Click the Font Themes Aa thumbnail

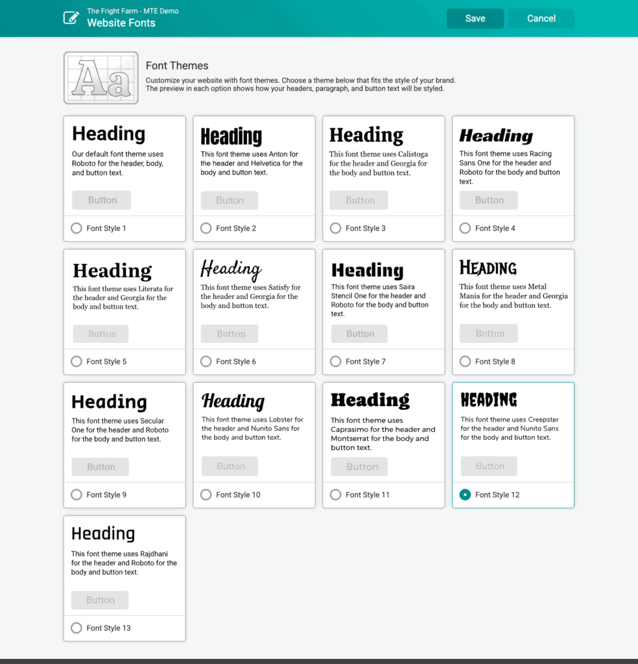100,78
